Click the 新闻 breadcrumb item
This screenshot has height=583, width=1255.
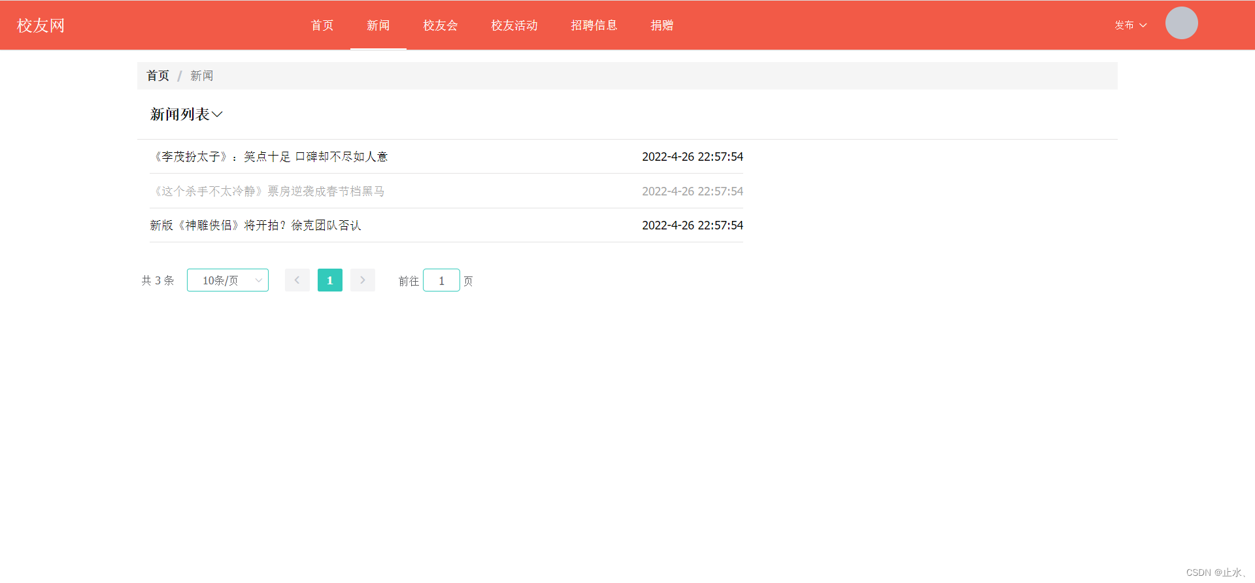[201, 76]
